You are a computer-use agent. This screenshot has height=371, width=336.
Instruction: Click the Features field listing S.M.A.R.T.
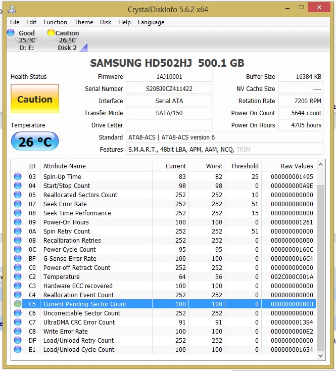225,149
